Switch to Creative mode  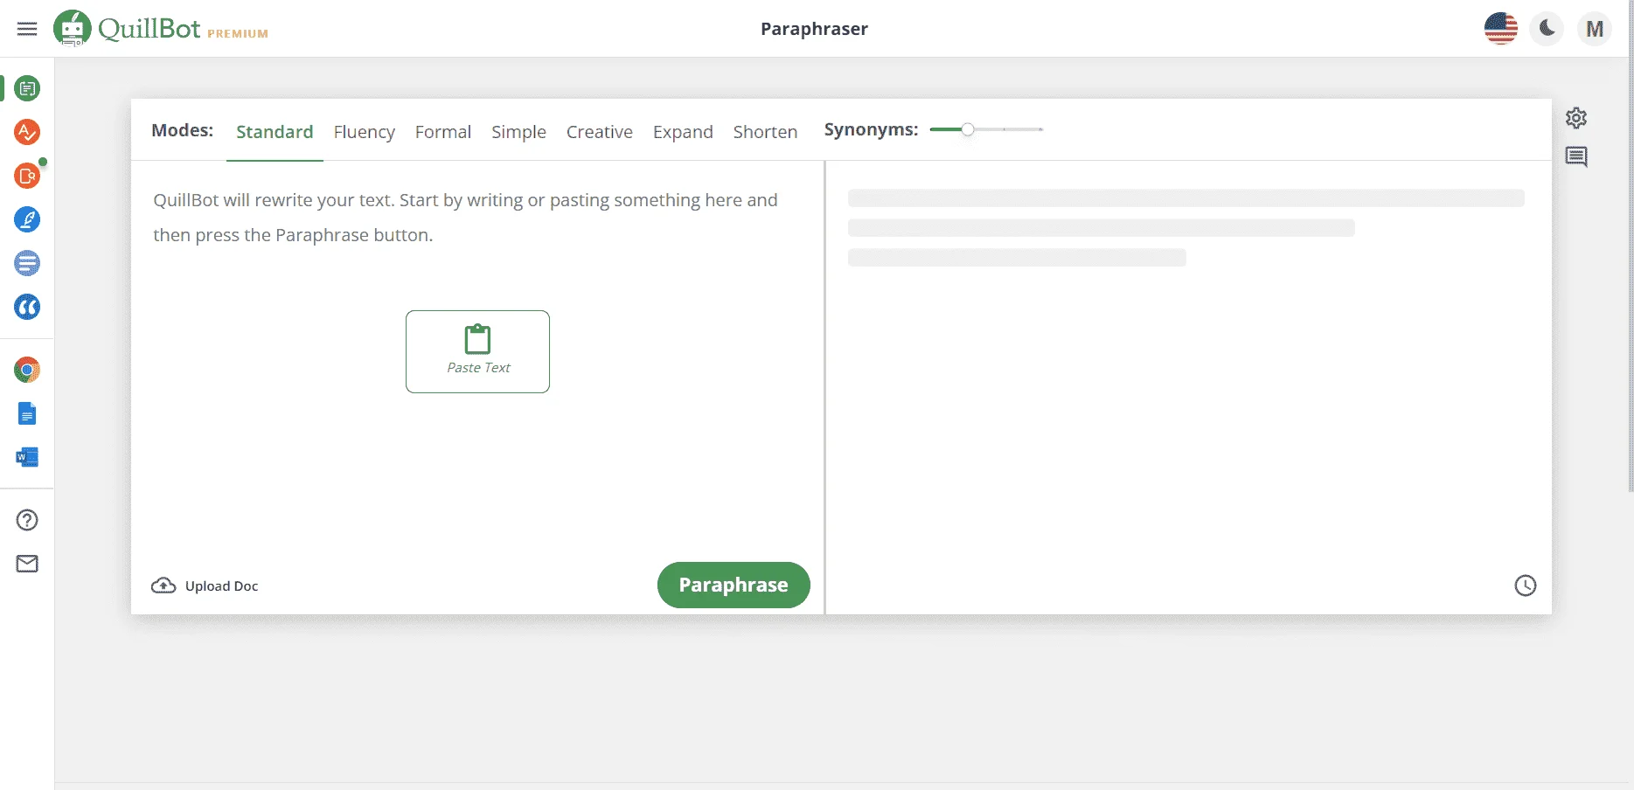pyautogui.click(x=600, y=132)
